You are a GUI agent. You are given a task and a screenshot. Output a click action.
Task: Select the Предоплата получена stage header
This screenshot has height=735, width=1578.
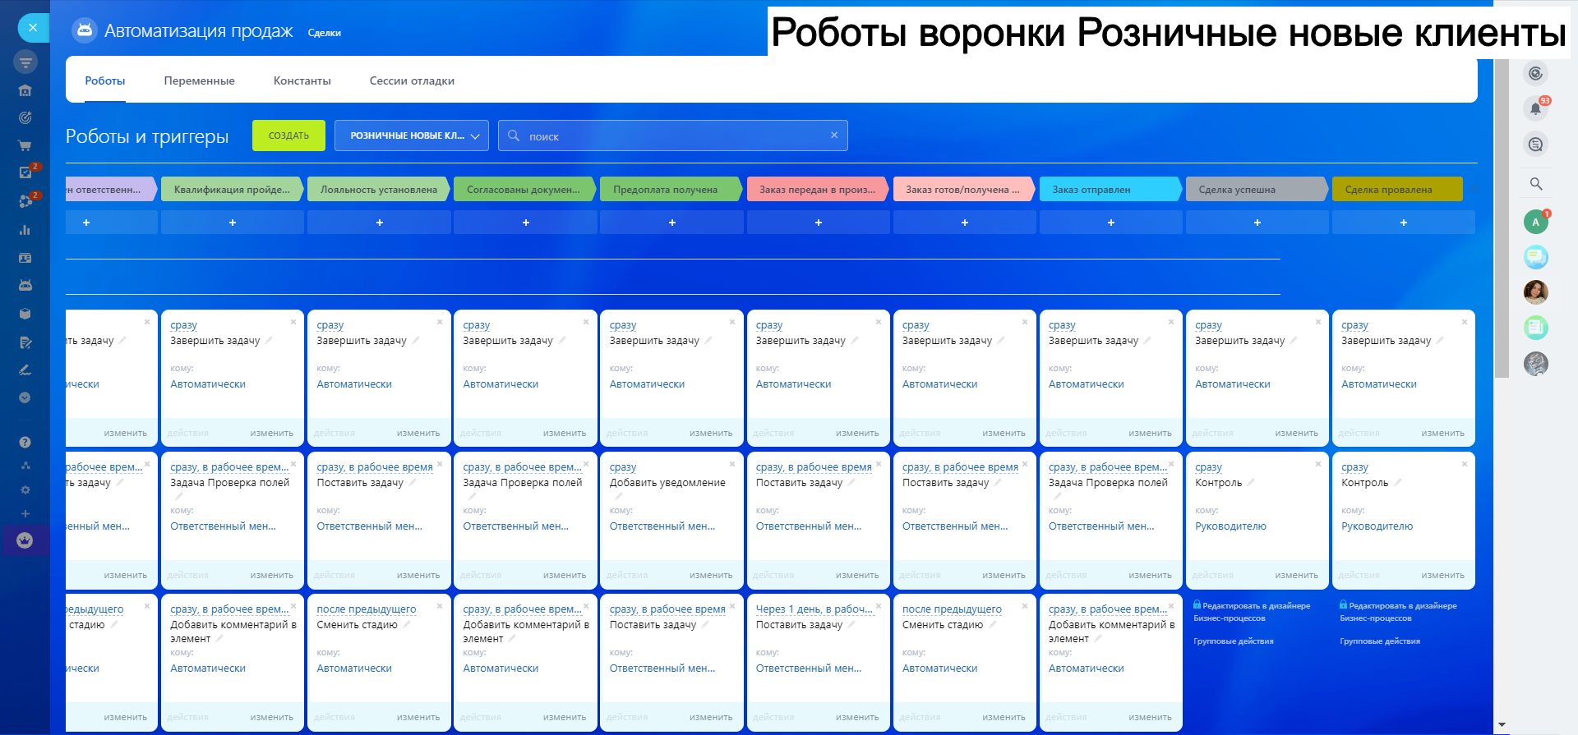(x=671, y=190)
